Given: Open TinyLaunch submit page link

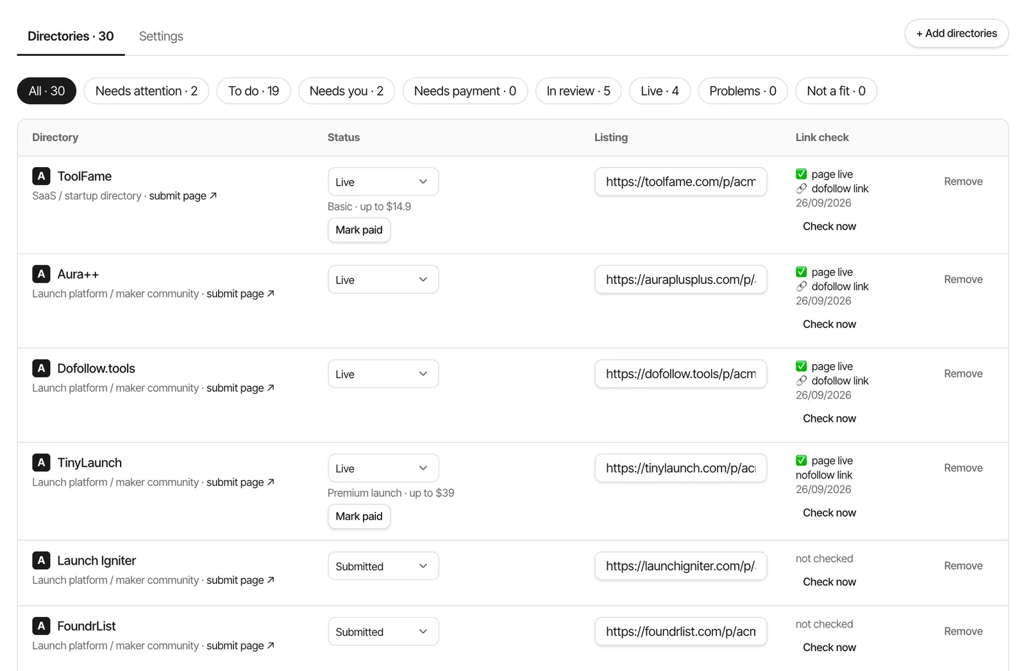Looking at the screenshot, I should tap(240, 482).
